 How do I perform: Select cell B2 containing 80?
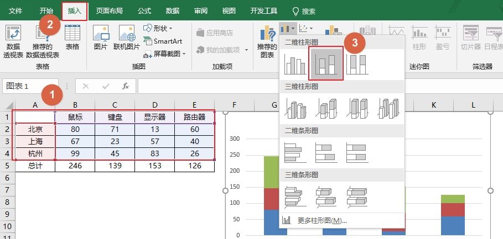point(75,129)
